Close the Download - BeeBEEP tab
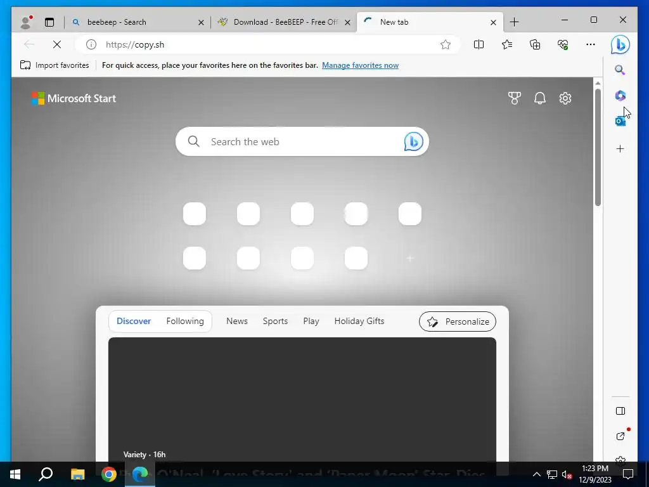Image resolution: width=649 pixels, height=487 pixels. coord(348,22)
